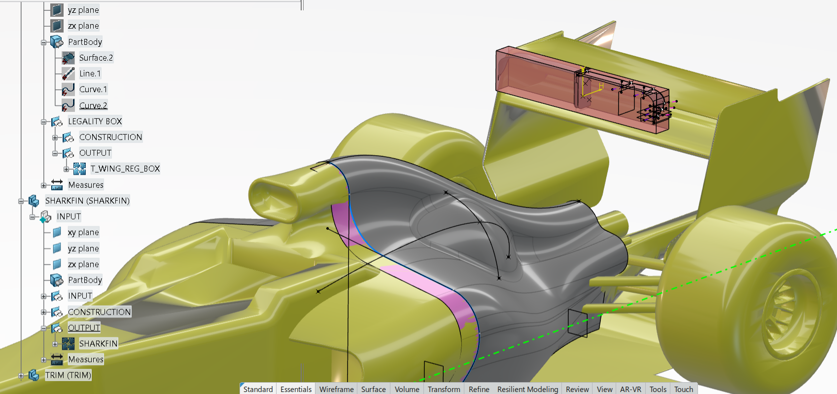Open the Standard tab
Viewport: 837px width, 394px height.
tap(258, 389)
